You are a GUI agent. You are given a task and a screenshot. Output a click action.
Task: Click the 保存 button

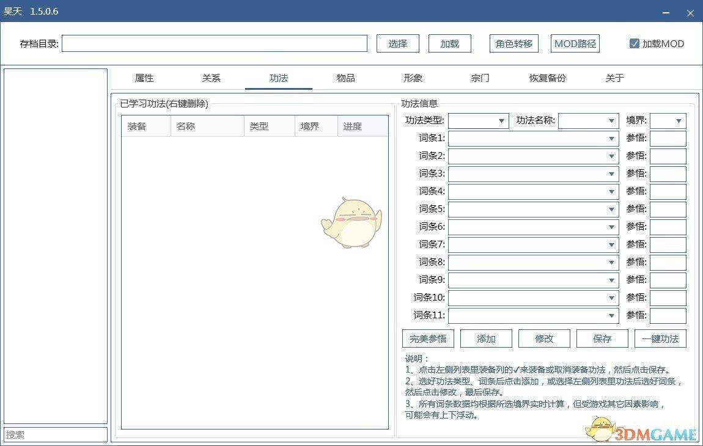[602, 338]
